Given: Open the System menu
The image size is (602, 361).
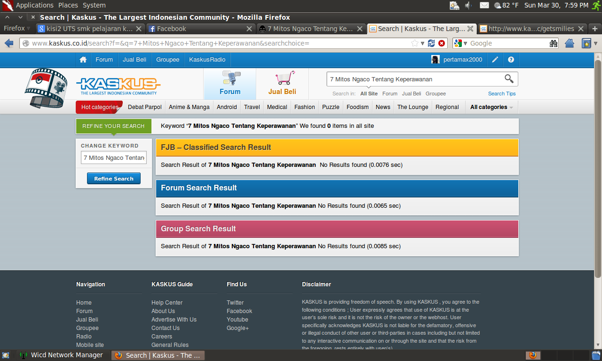Looking at the screenshot, I should [94, 5].
